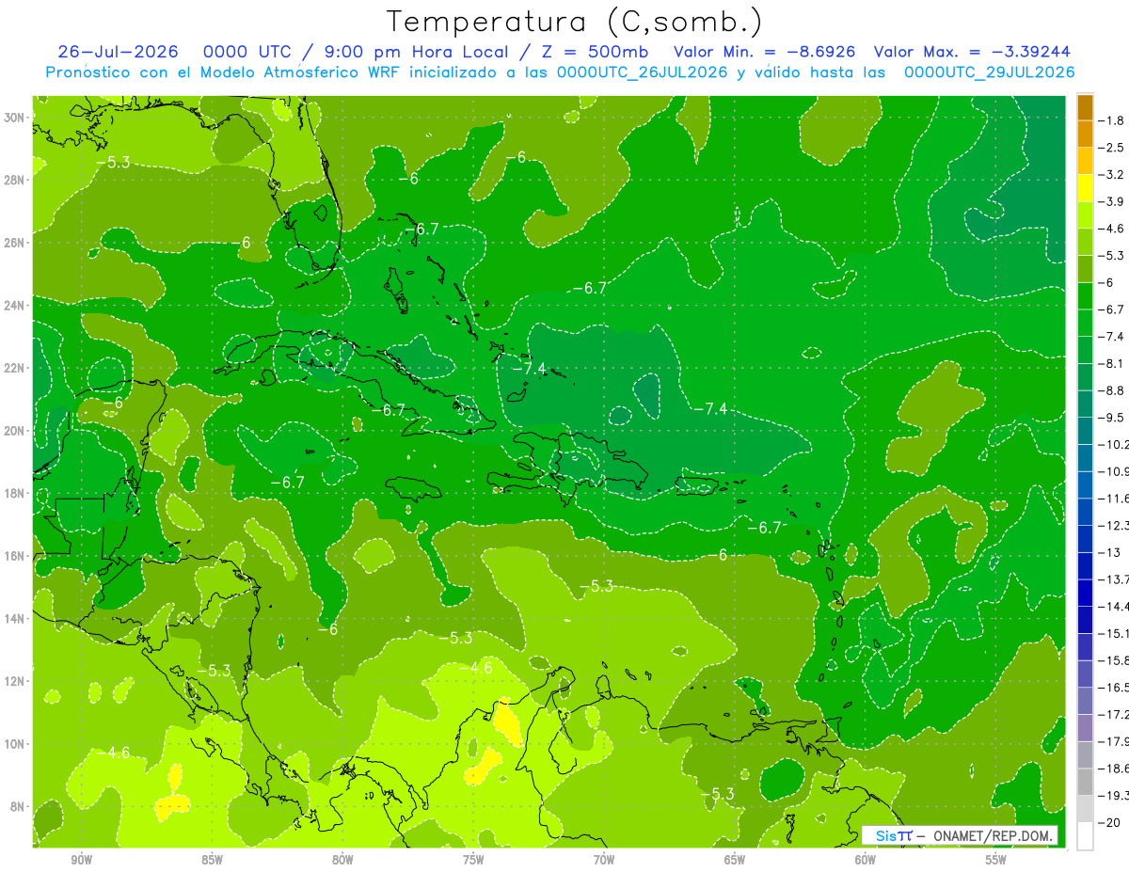Click the 60W longitude axis label

click(866, 860)
